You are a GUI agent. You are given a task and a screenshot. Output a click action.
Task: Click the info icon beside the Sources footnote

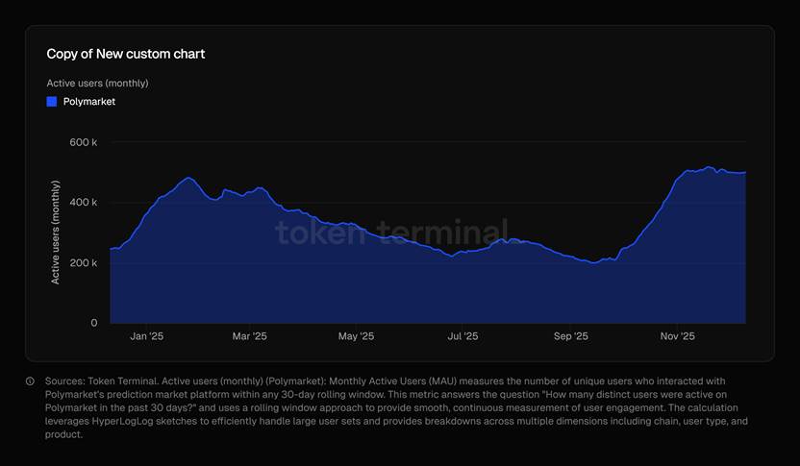click(x=30, y=381)
